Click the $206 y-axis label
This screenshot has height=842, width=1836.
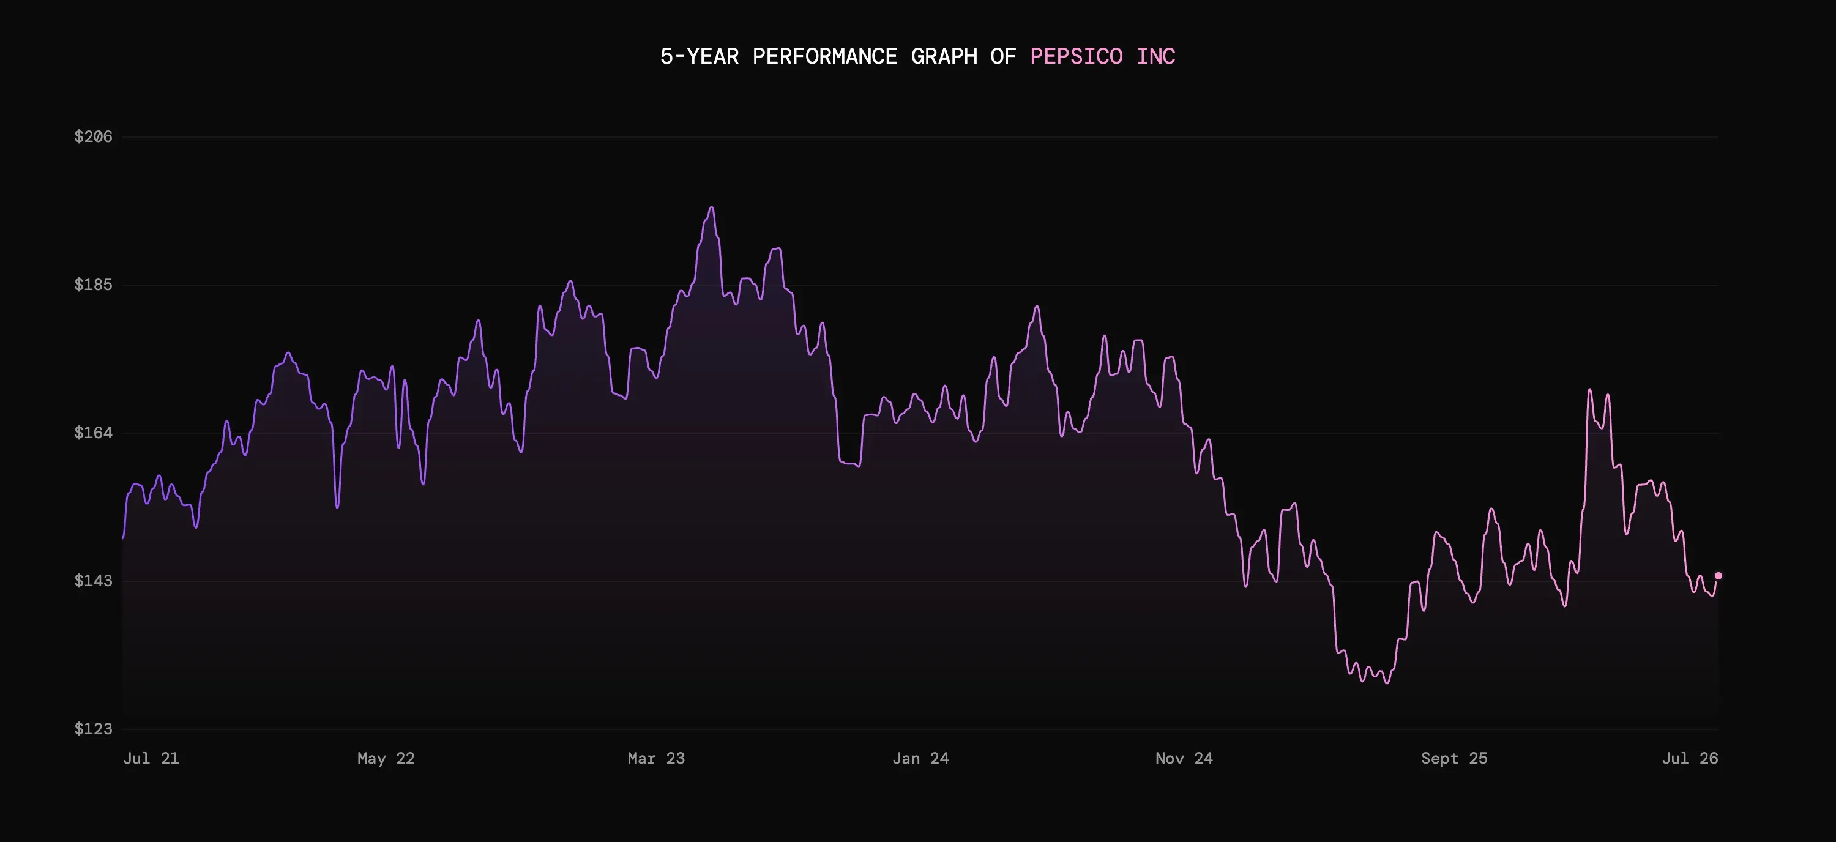(94, 137)
